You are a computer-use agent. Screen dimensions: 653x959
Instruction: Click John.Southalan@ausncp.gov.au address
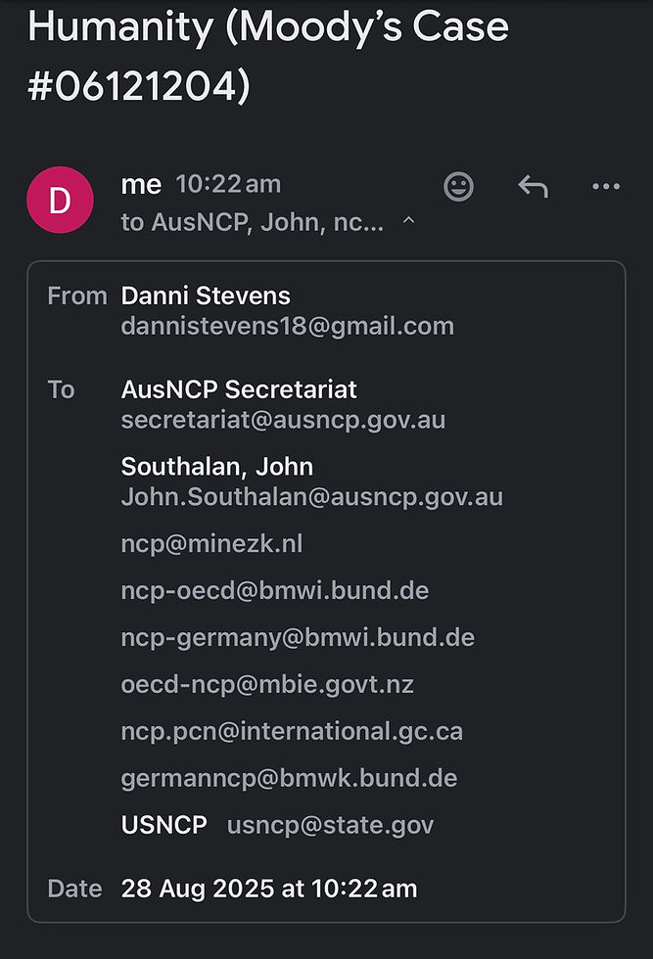(311, 496)
